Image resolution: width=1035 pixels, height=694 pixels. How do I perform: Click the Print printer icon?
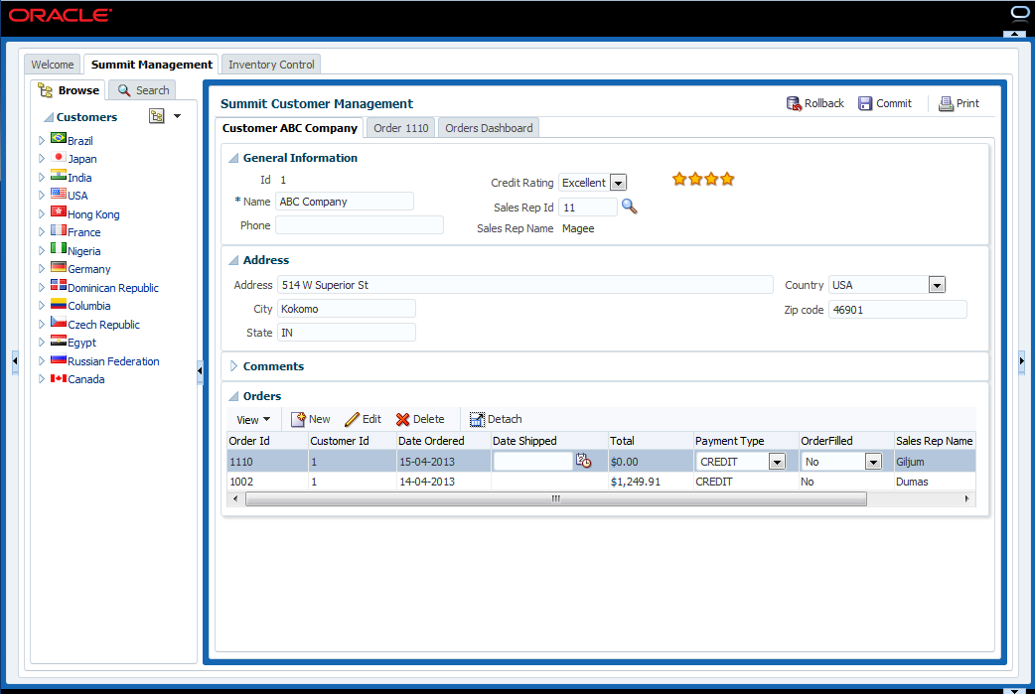(946, 103)
